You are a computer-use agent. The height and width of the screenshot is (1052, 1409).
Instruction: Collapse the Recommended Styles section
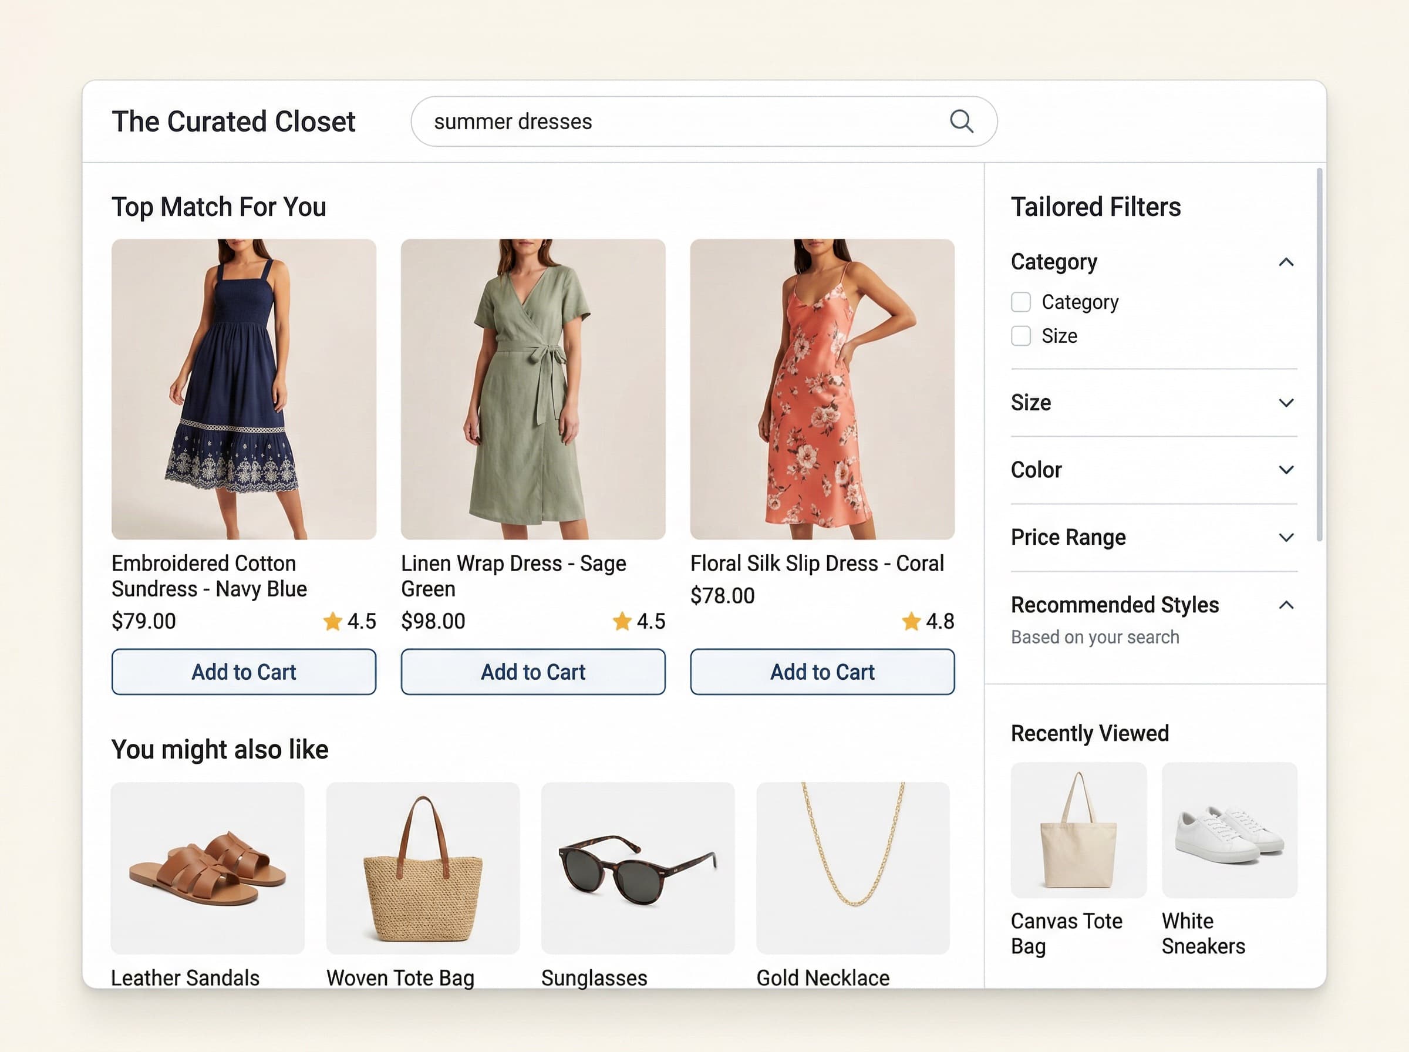(x=1287, y=606)
